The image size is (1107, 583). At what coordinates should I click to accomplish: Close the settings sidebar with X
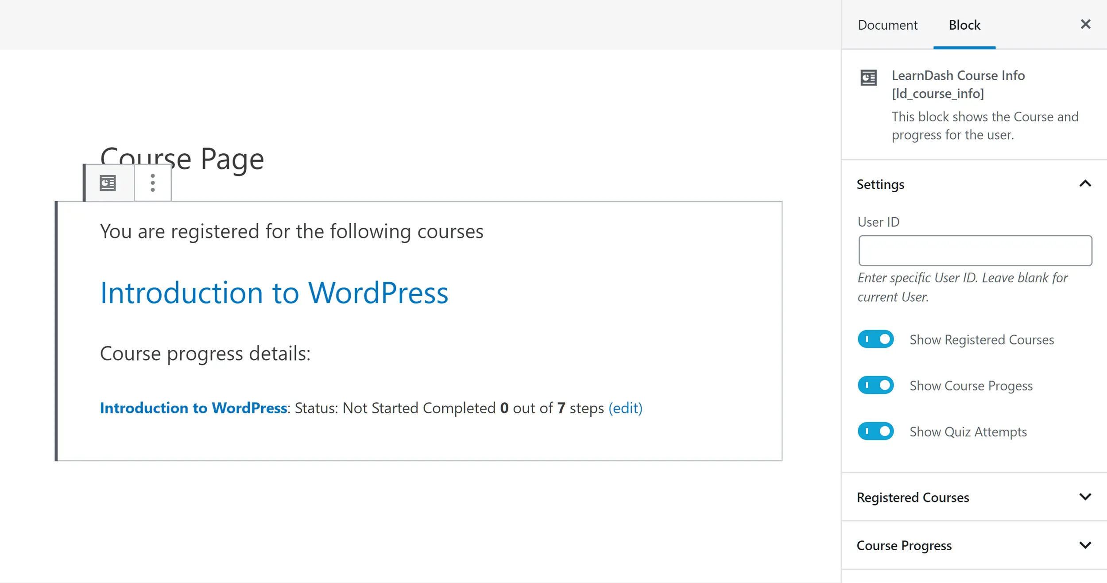(x=1085, y=24)
